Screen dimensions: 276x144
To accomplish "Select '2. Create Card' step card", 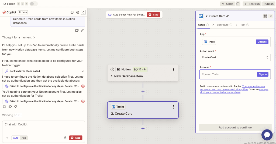I will click(143, 110).
